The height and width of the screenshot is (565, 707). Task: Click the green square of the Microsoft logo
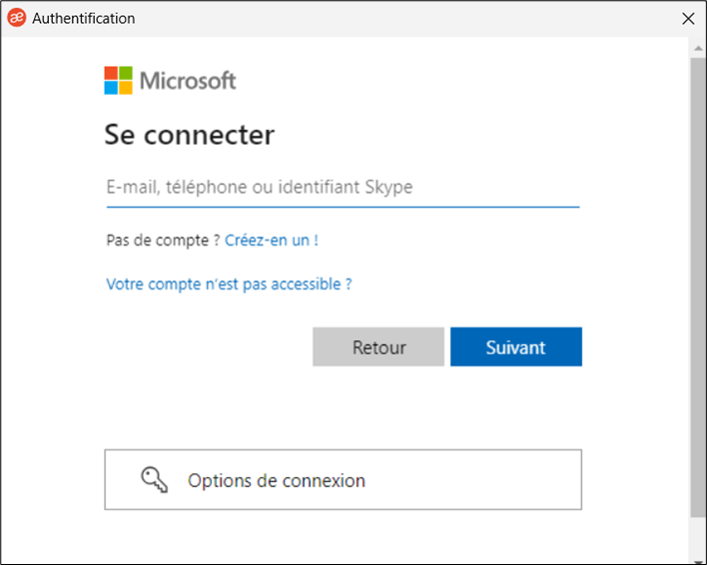pyautogui.click(x=126, y=73)
